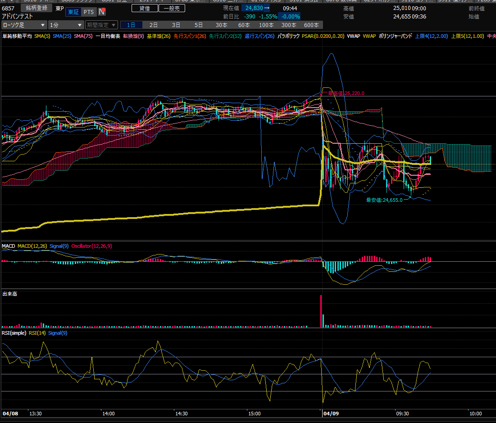The height and width of the screenshot is (423, 496).
Task: Select the 1日 period option
Action: tap(131, 25)
